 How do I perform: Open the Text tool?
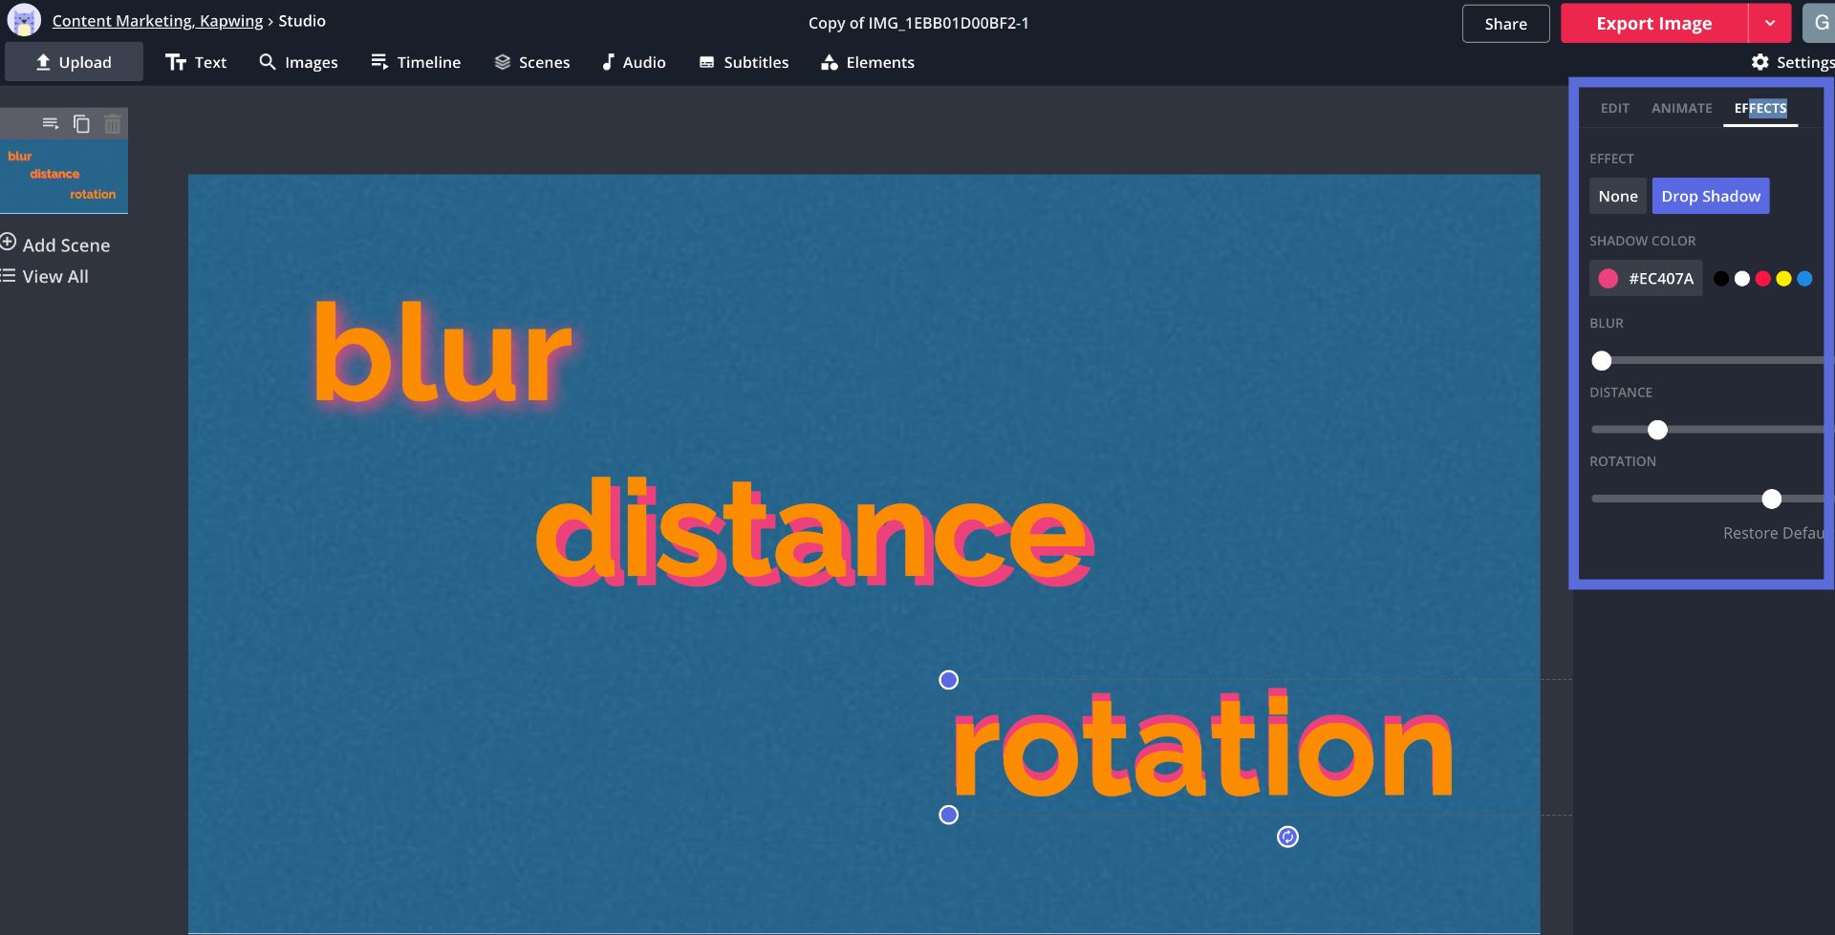(x=196, y=62)
